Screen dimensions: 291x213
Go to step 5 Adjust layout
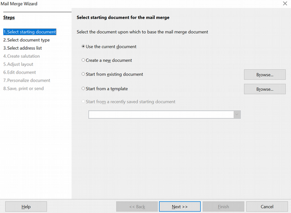(x=18, y=64)
